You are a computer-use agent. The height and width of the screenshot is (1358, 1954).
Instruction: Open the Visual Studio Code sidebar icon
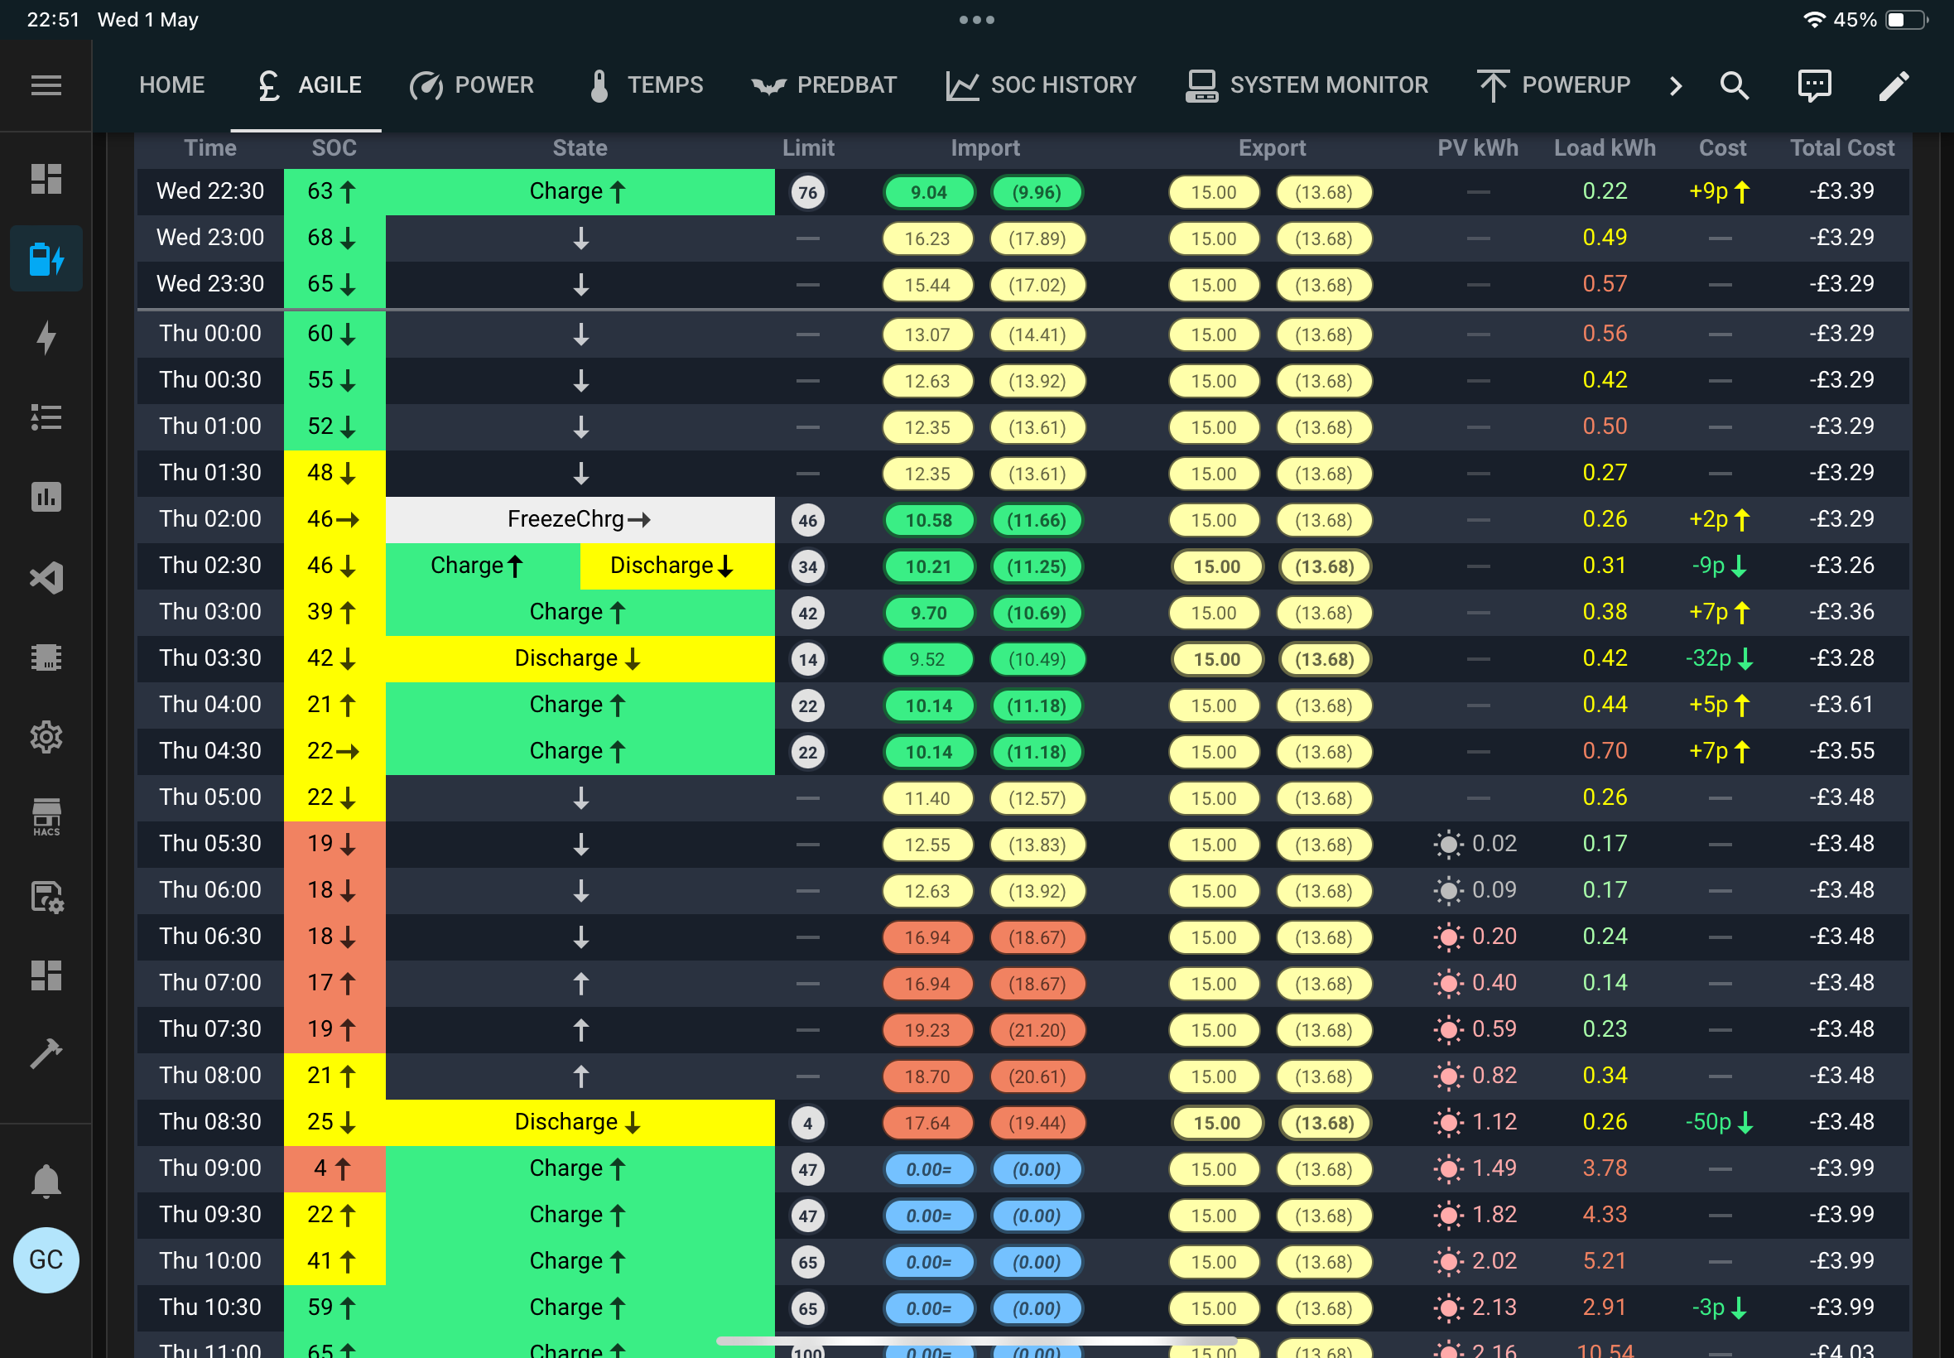point(46,578)
